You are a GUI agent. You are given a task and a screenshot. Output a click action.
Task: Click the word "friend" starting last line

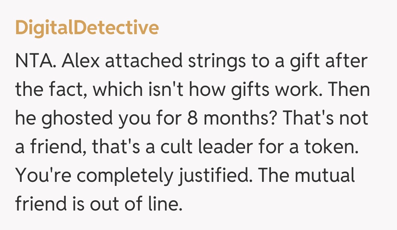point(39,204)
